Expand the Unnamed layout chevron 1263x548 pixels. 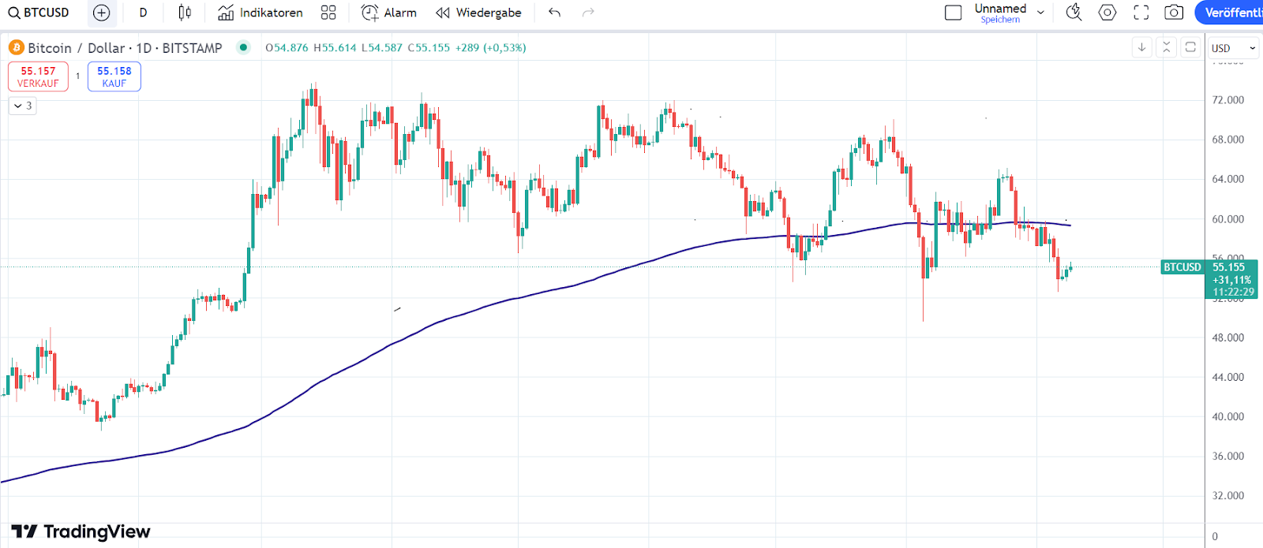click(x=1040, y=13)
